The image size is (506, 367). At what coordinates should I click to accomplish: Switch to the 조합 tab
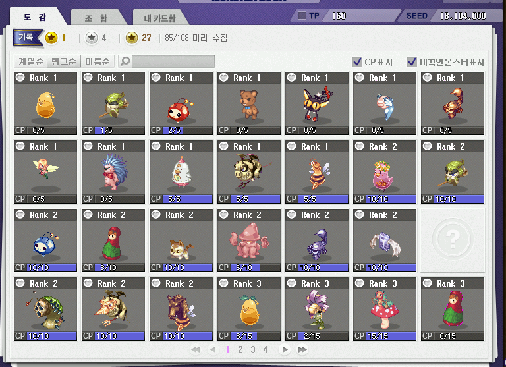96,18
